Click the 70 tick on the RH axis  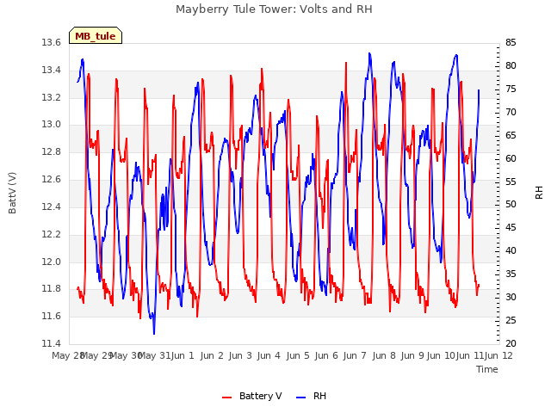pyautogui.click(x=511, y=112)
